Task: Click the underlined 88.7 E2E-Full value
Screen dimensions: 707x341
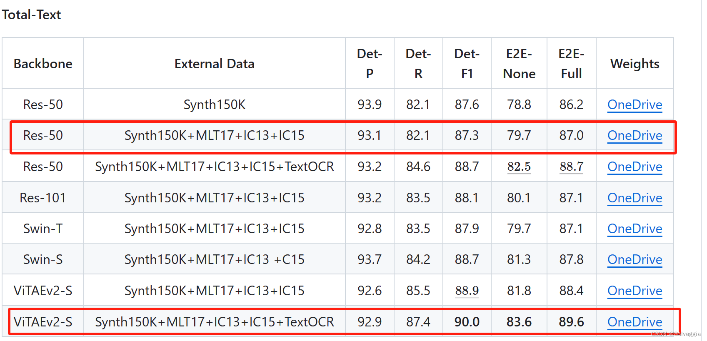Action: pos(571,167)
